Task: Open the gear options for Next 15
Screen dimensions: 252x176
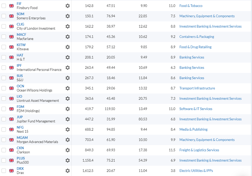Action: (x=68, y=130)
